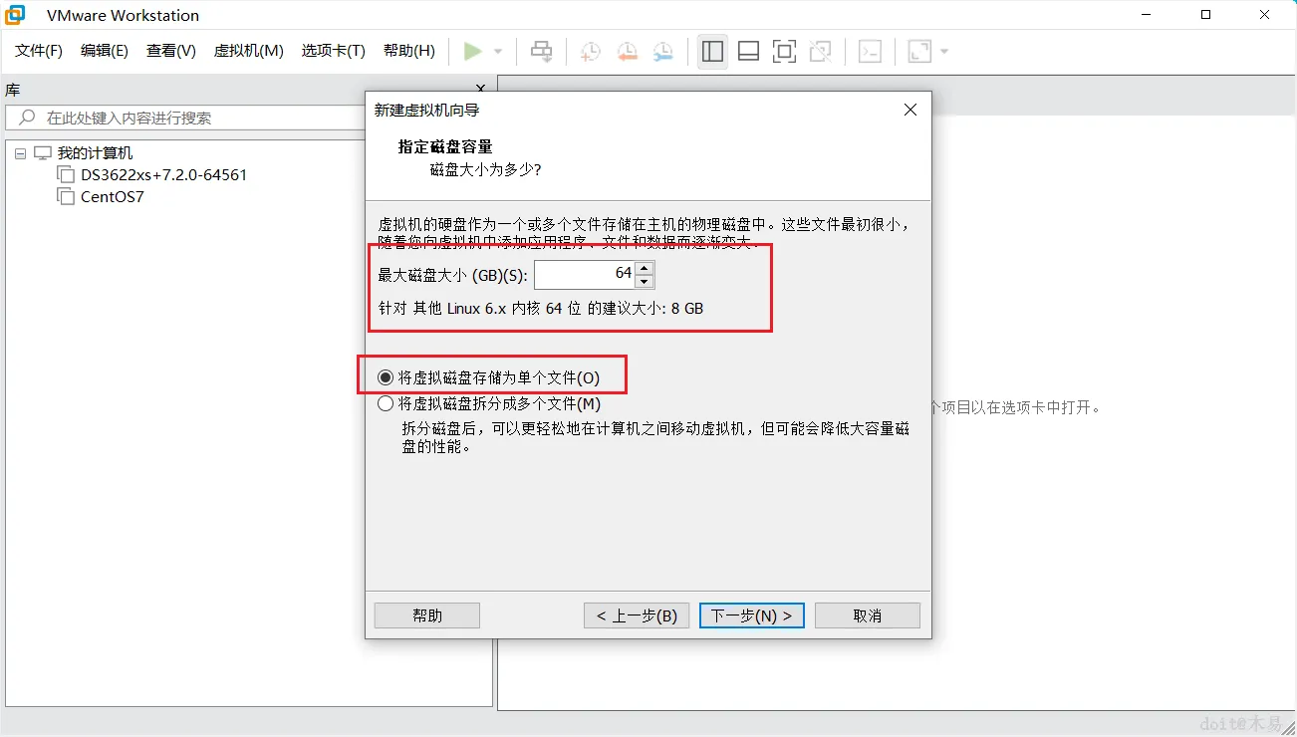The image size is (1297, 737).
Task: Click the revert snapshot icon
Action: (x=626, y=51)
